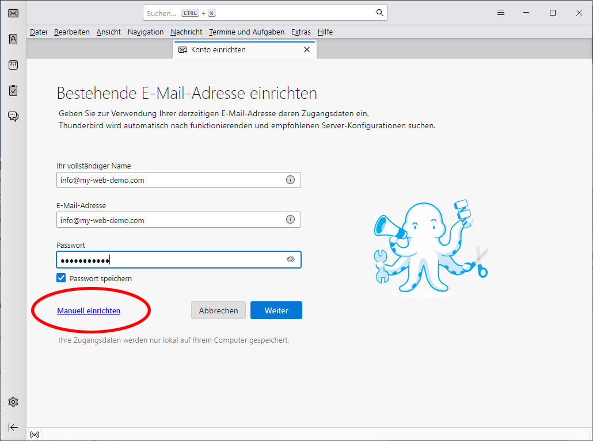Open the Calendar sidebar icon
The image size is (593, 441).
(x=13, y=65)
